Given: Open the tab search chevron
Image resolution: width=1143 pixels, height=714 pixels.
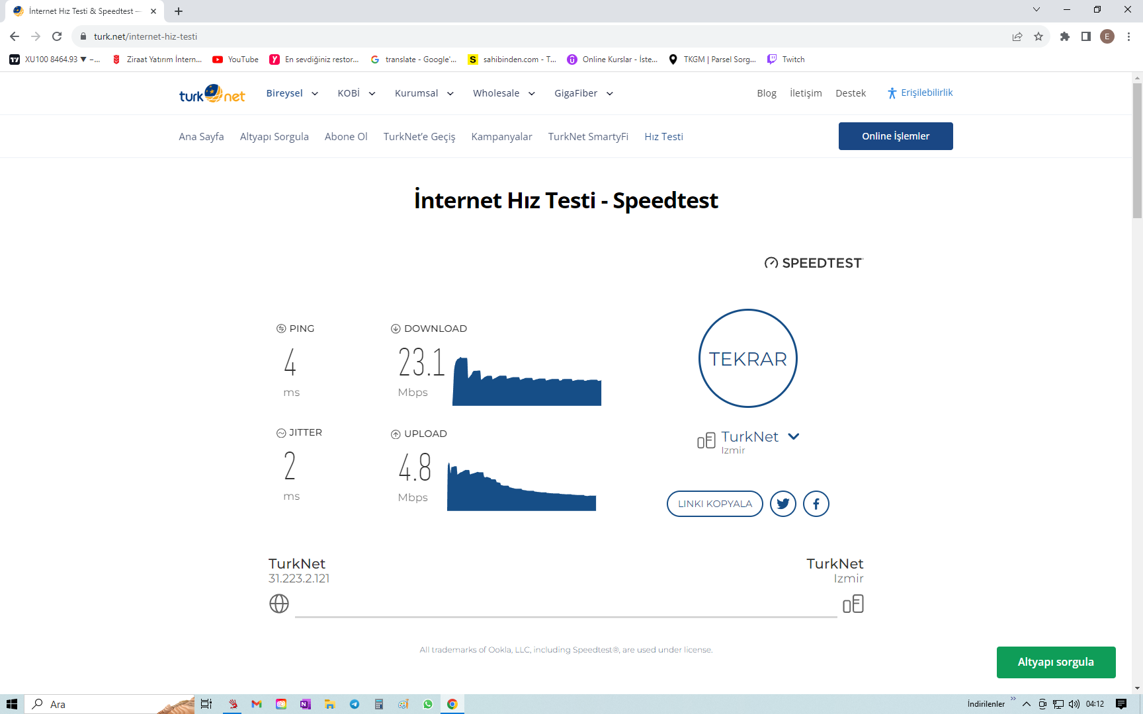Looking at the screenshot, I should pyautogui.click(x=1037, y=9).
